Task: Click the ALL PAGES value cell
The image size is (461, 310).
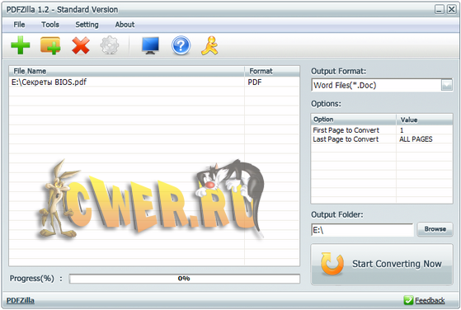Action: [416, 139]
